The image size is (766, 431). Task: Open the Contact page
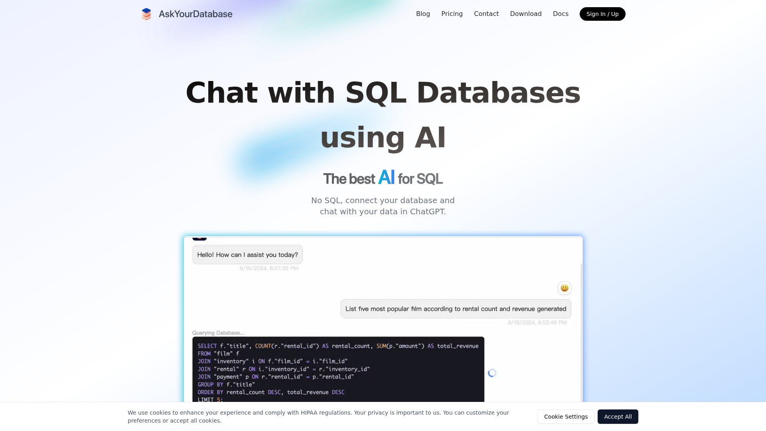pos(486,14)
